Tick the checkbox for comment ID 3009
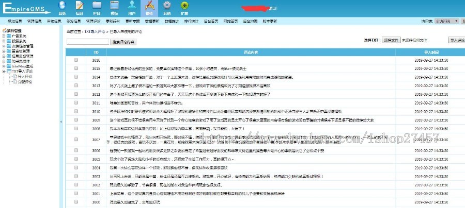Screen dimensions: 465x208 click(x=76, y=119)
